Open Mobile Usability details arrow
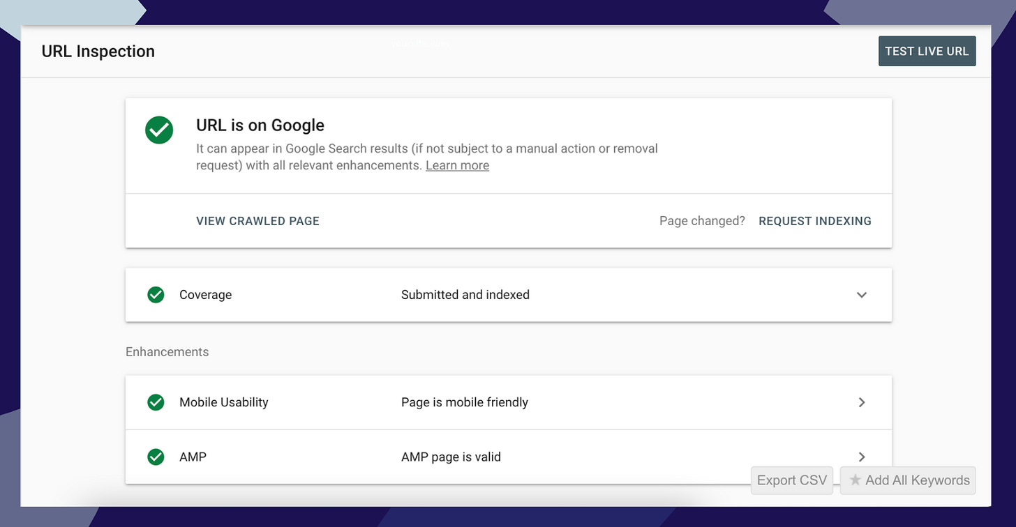The image size is (1016, 527). tap(862, 402)
